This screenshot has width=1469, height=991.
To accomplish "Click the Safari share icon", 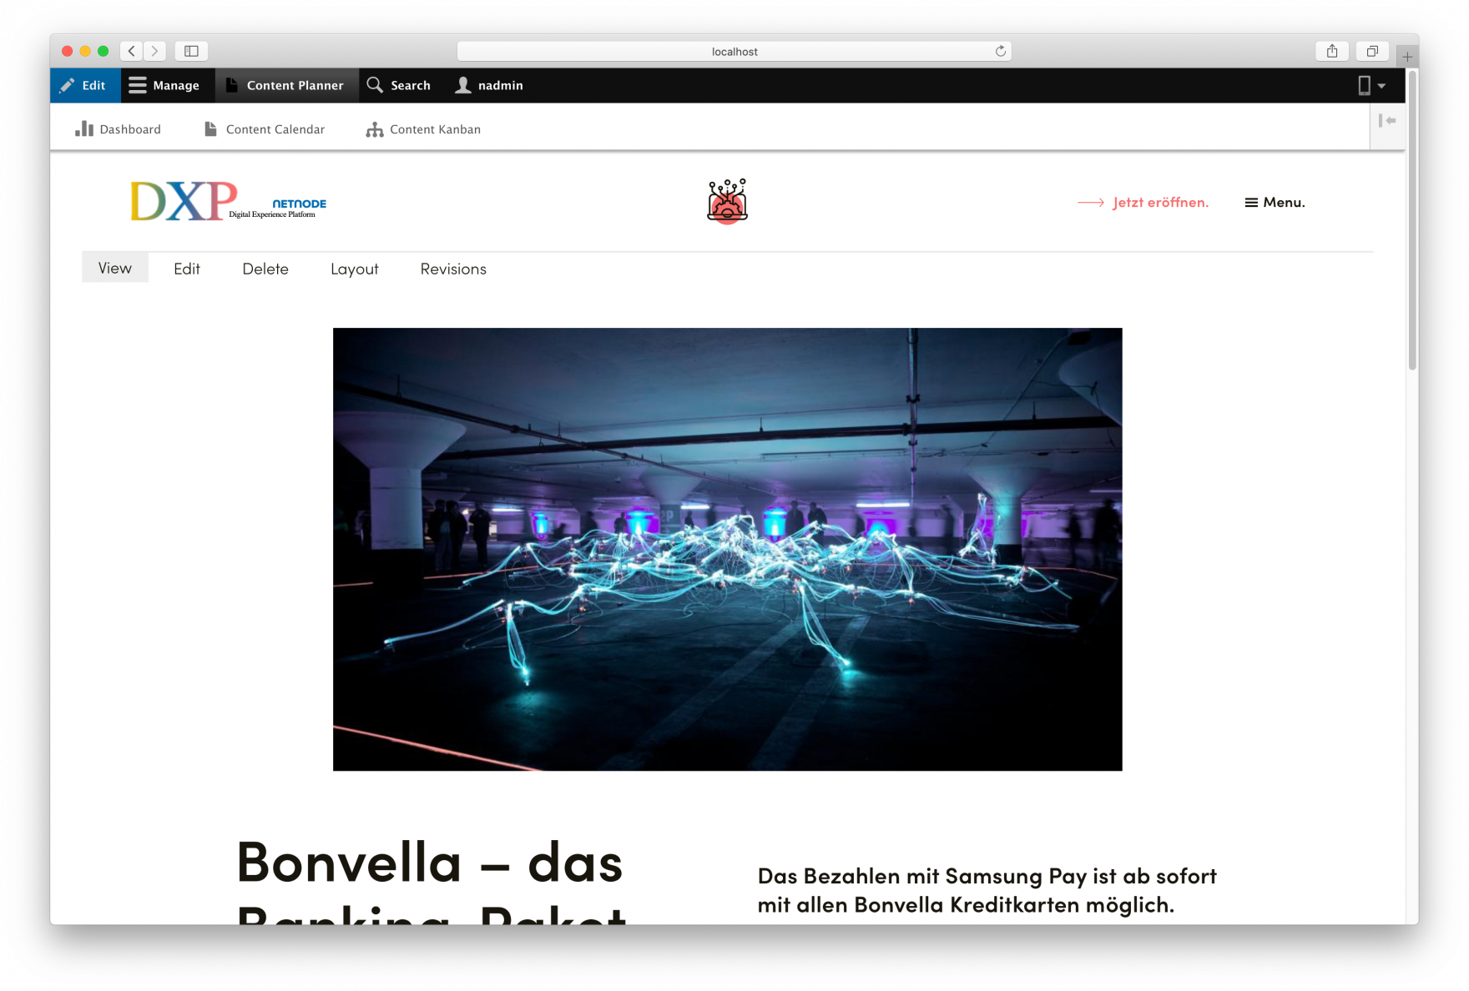I will pyautogui.click(x=1332, y=51).
